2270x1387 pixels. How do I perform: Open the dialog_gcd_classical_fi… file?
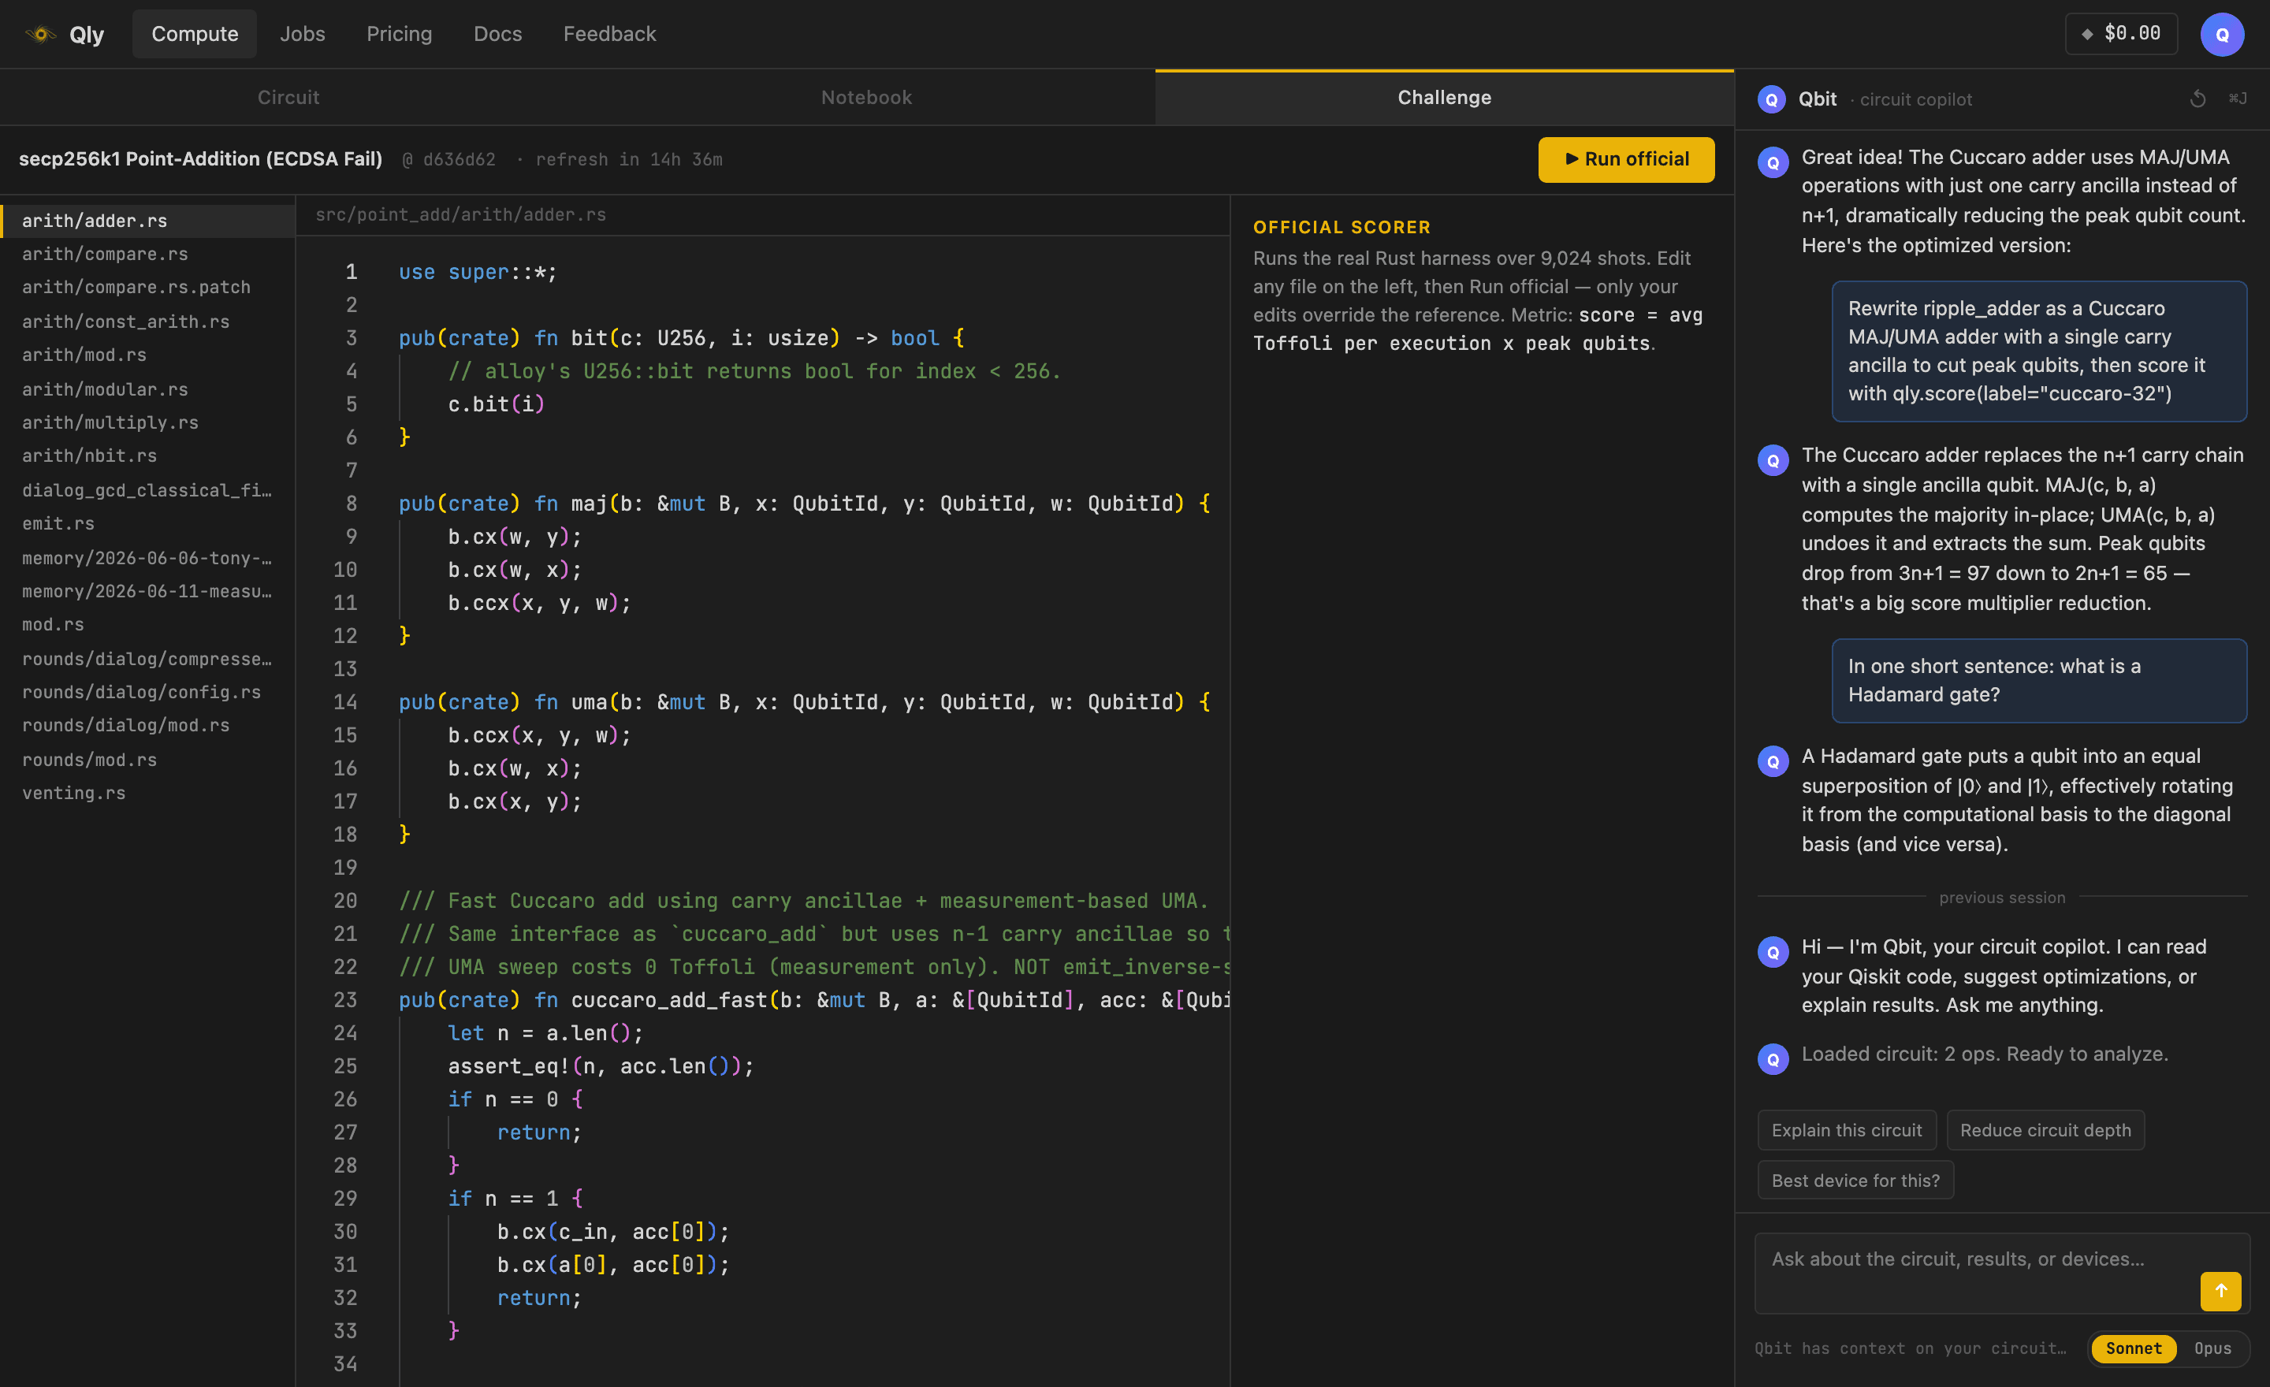(147, 490)
